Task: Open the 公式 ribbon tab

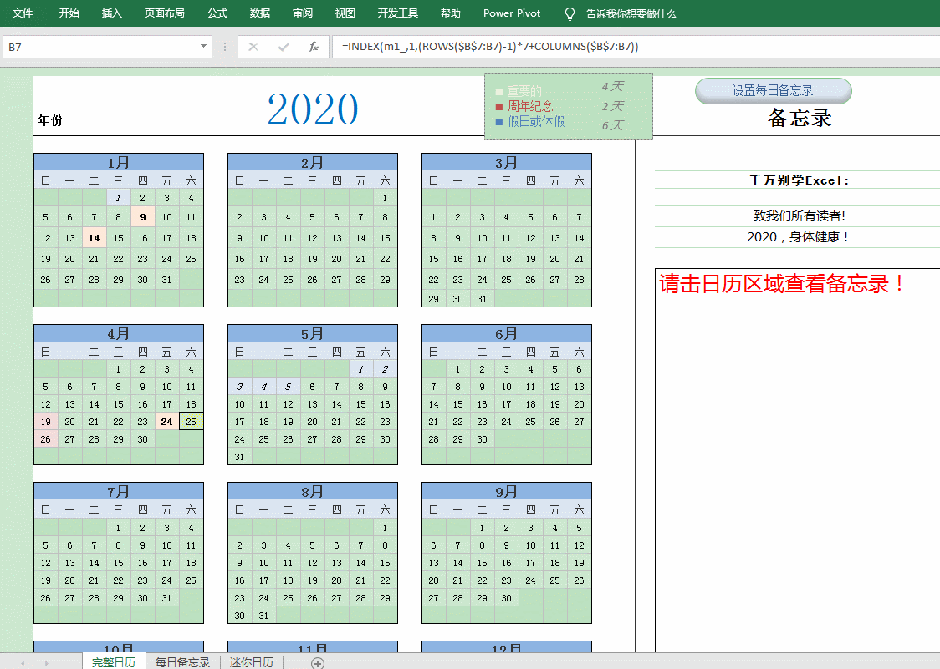Action: pyautogui.click(x=217, y=13)
